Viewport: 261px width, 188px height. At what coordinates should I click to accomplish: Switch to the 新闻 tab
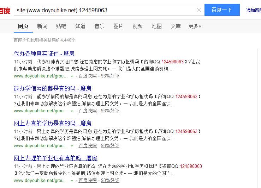coord(42,26)
